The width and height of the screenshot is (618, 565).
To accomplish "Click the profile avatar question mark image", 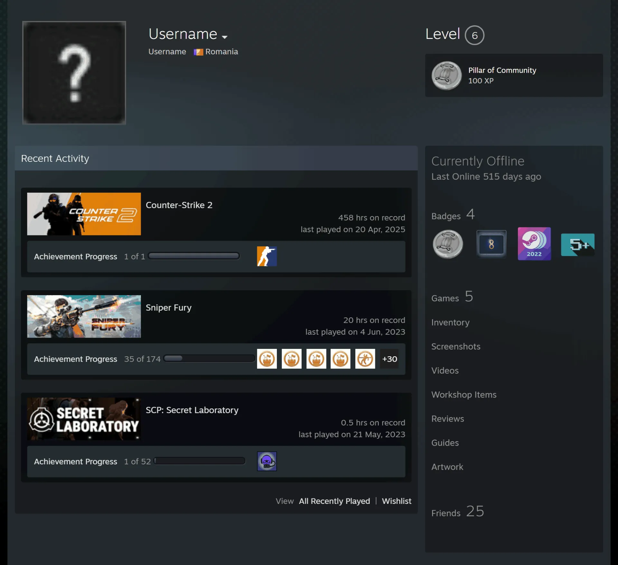I will 74,73.
